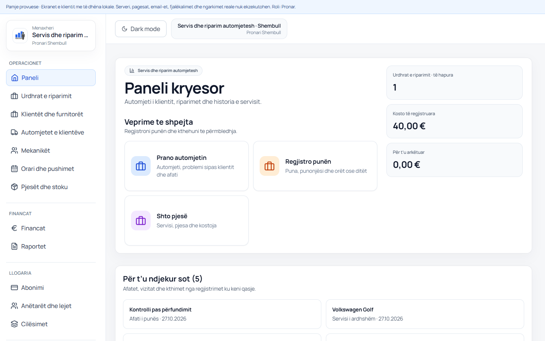Click the Pjesët dhe stoku box icon
The height and width of the screenshot is (341, 545).
coord(14,187)
